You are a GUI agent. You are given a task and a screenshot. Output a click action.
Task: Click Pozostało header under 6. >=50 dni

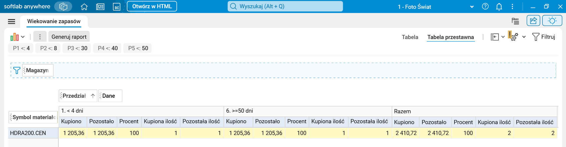[x=269, y=121]
